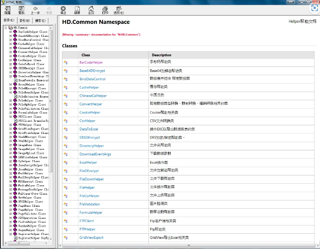Click the Hide (隐藏) toolbar icon
320x249 pixels.
[x=7, y=10]
